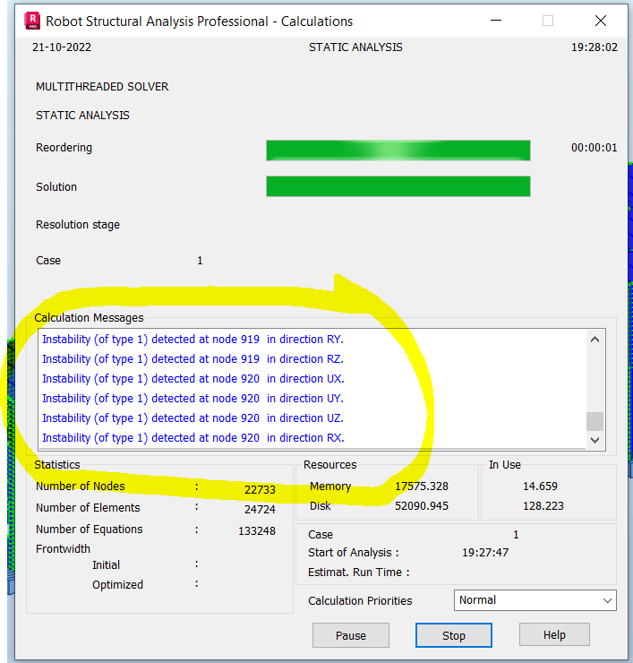Select message node 920 direction RX
Viewport: 633px width, 663px height.
[x=193, y=437]
